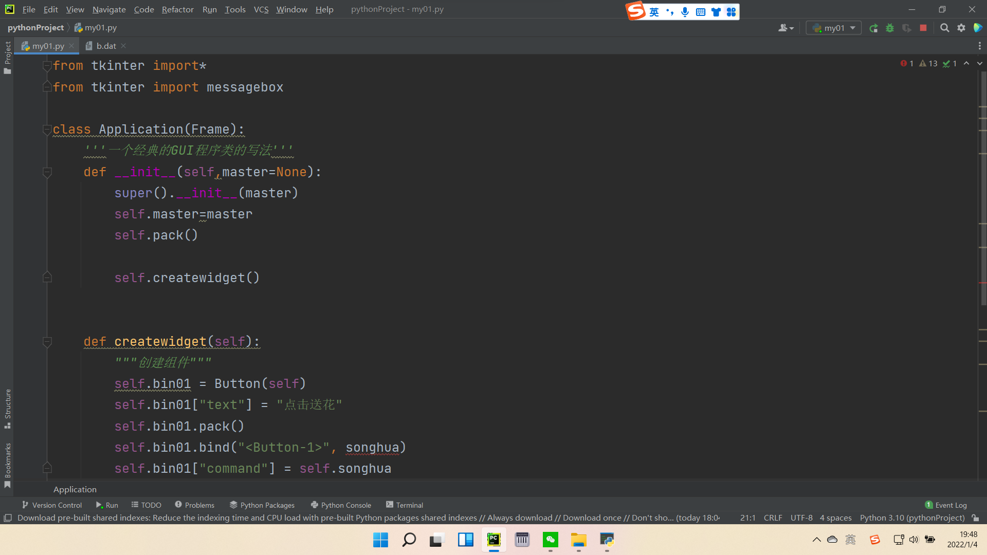
Task: Open editor tabs more options
Action: coord(979,46)
